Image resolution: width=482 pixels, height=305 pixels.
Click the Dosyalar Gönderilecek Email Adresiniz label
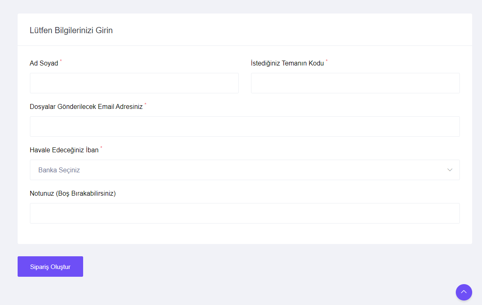coord(86,107)
